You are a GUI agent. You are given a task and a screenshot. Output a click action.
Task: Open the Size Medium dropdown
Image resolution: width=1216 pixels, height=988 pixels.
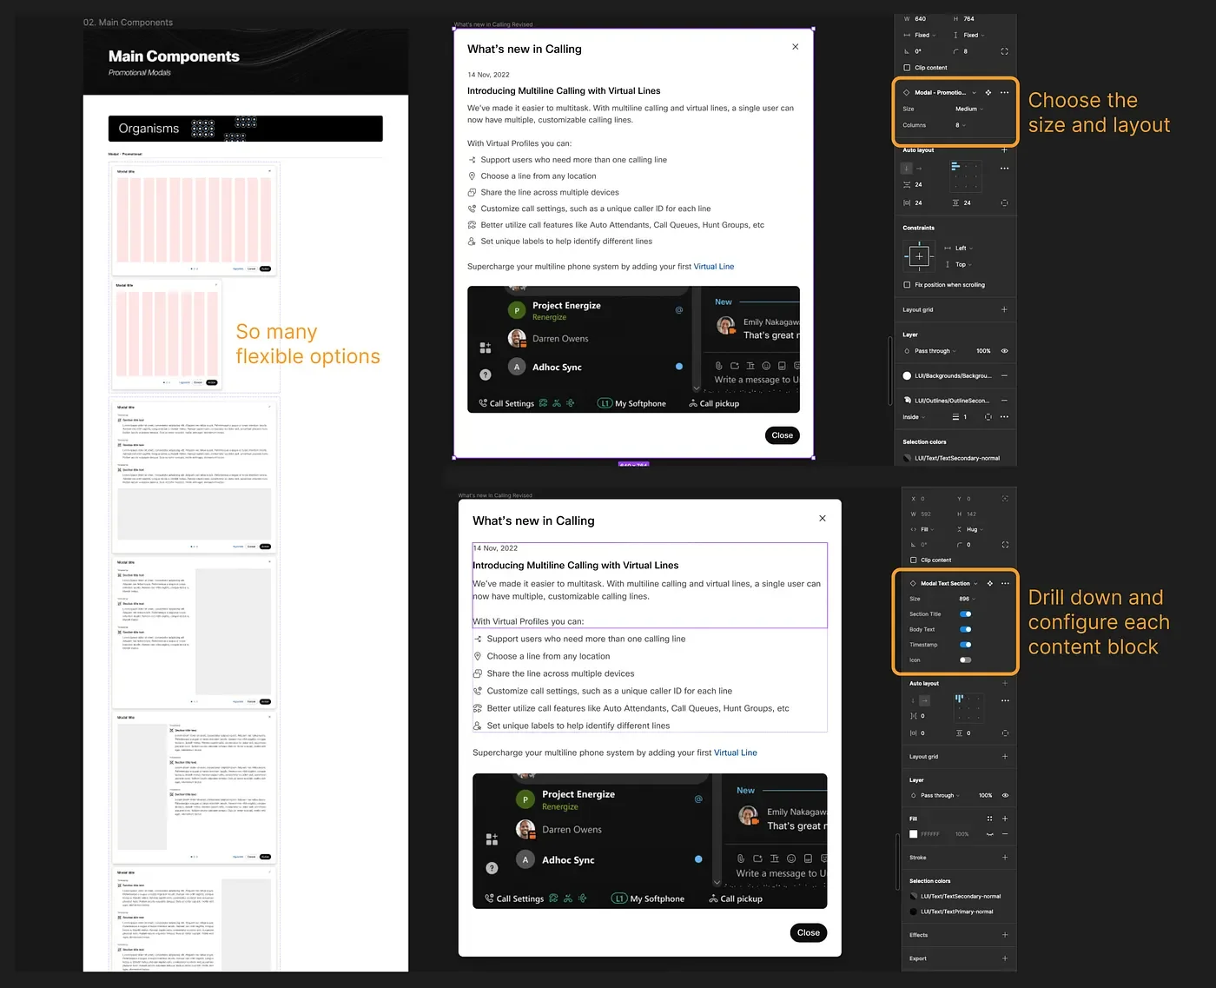969,109
